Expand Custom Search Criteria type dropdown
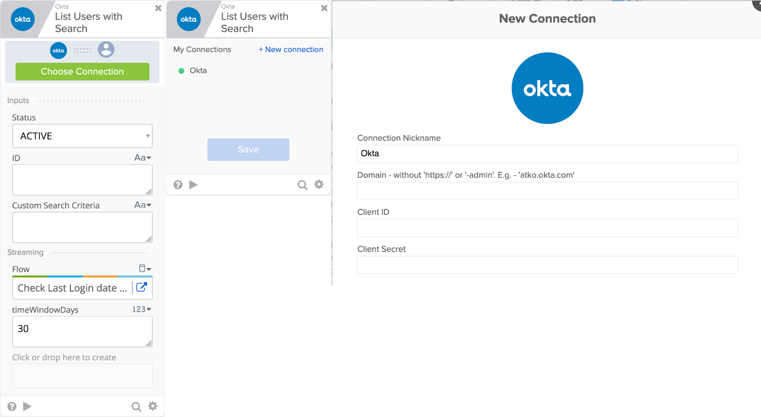 point(142,205)
